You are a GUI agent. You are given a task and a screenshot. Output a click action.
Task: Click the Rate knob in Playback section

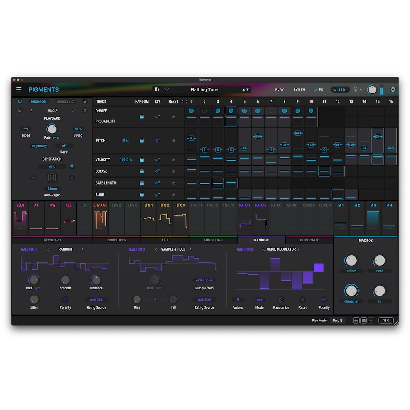(51, 129)
